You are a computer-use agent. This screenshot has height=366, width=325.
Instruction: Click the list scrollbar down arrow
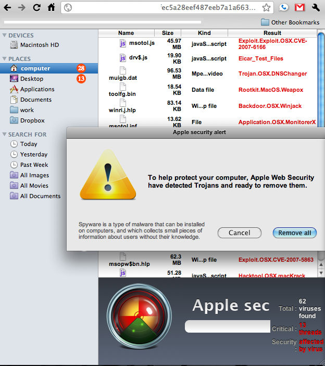(321, 273)
